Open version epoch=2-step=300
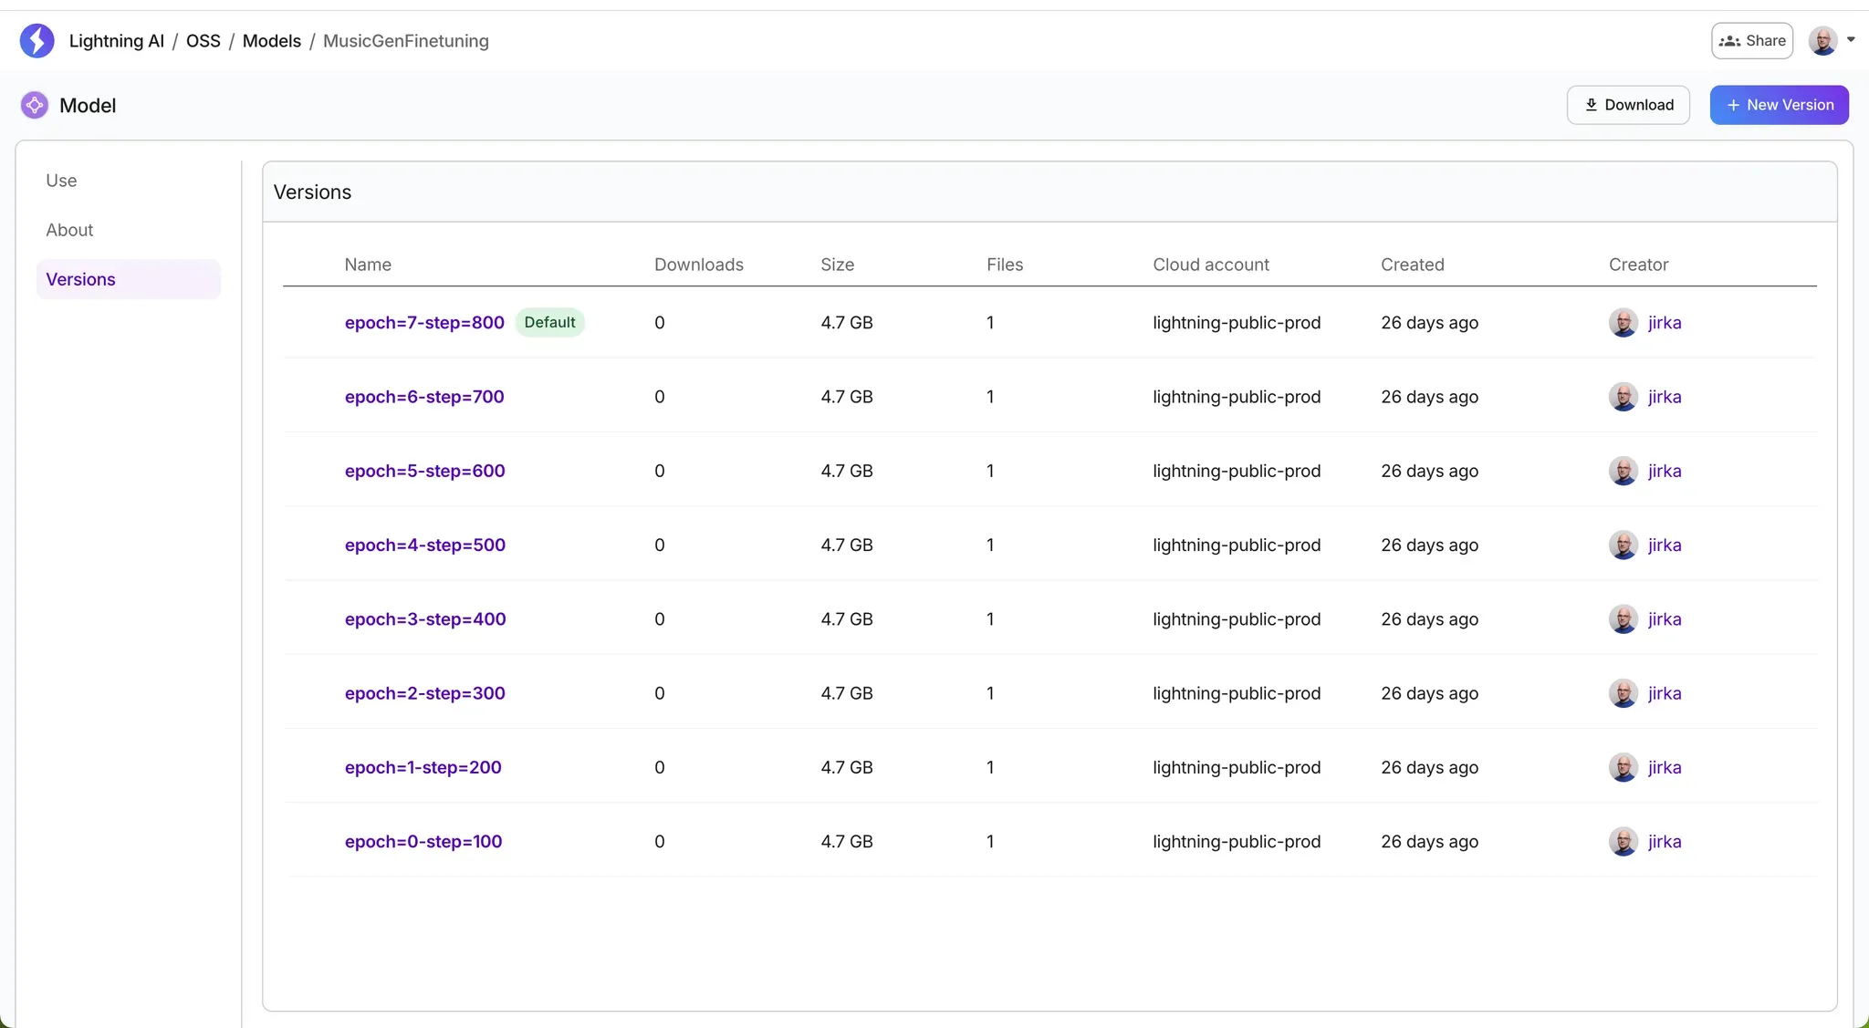The width and height of the screenshot is (1869, 1028). pos(425,693)
